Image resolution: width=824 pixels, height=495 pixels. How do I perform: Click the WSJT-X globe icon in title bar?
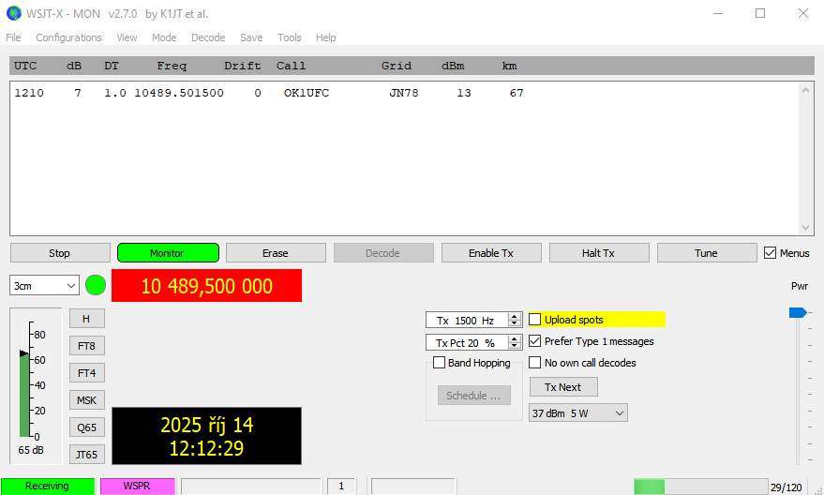[13, 13]
